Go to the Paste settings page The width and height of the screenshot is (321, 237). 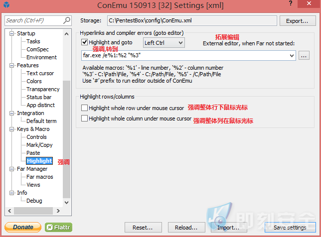coord(33,153)
